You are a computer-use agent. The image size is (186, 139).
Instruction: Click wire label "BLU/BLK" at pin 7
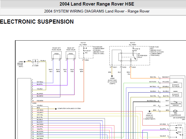40,120
